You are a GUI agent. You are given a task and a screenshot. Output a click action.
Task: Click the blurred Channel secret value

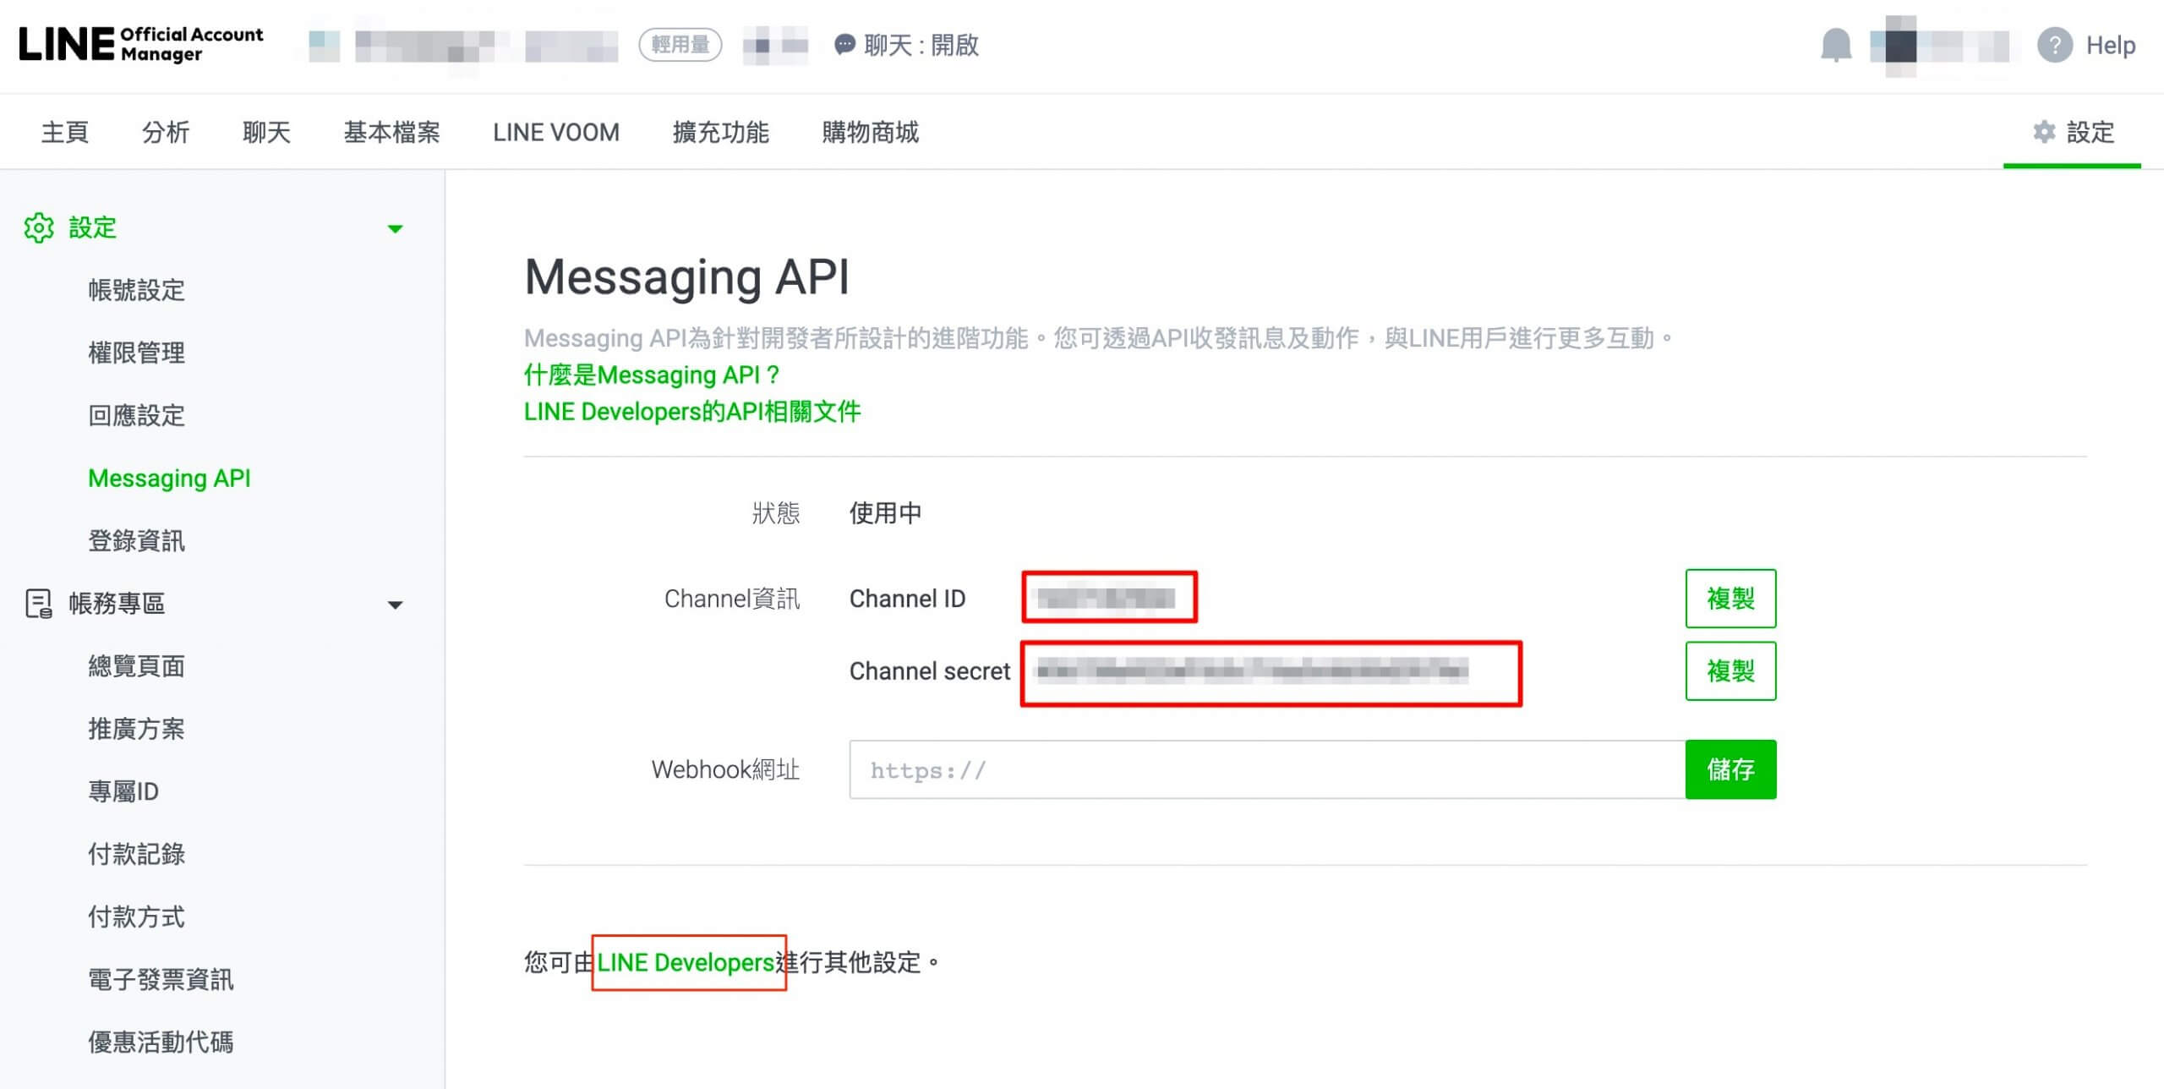click(x=1253, y=671)
